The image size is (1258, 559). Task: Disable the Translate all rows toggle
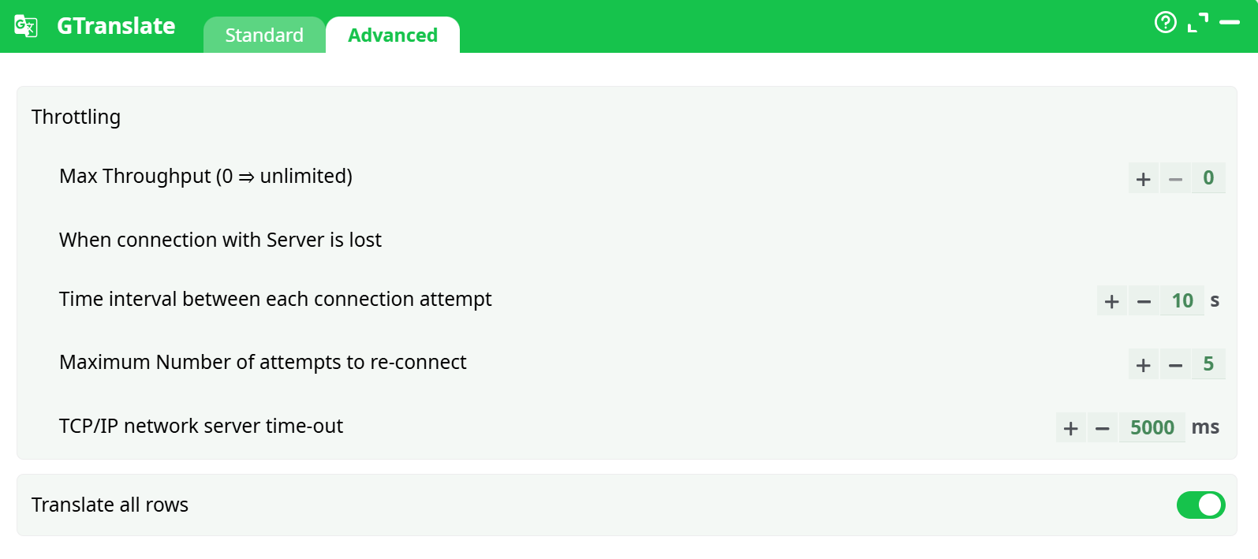[x=1200, y=505]
